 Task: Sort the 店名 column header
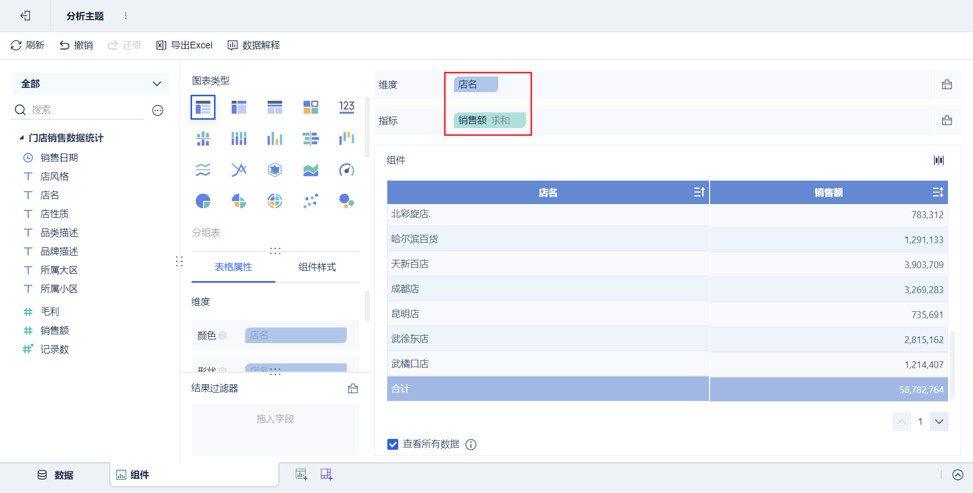click(x=699, y=192)
